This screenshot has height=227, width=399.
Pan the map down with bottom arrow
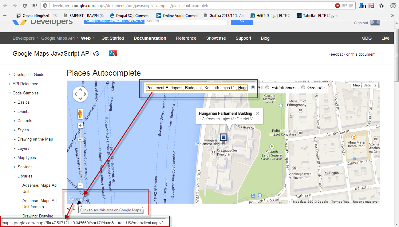tap(80, 99)
